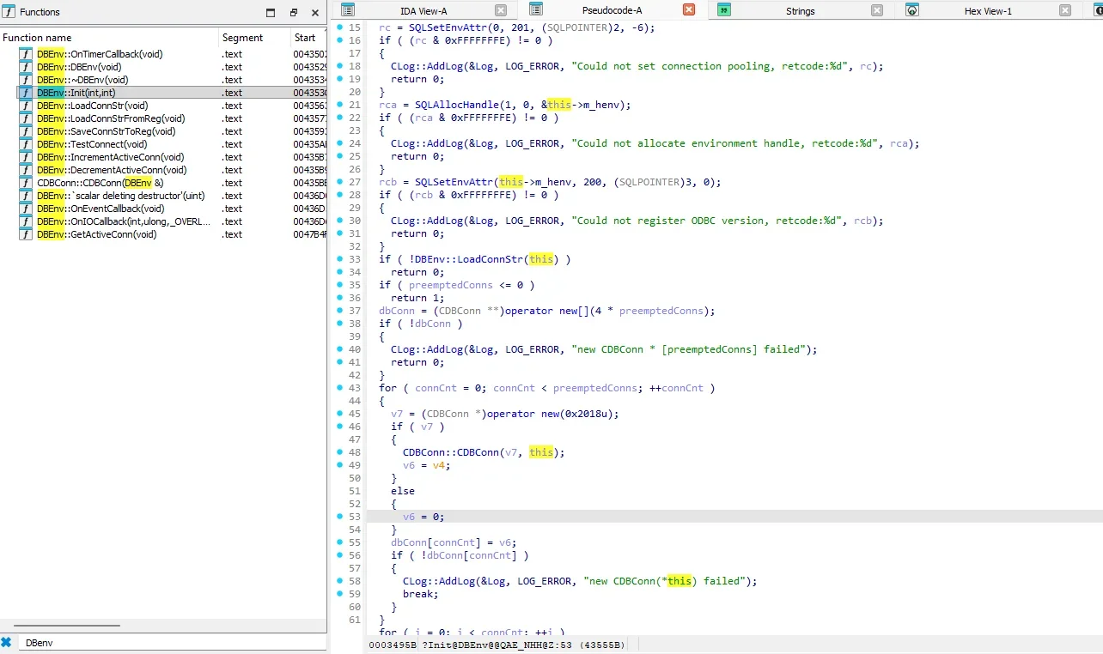Click the Pseudocode-A tab icon
The height and width of the screenshot is (654, 1103).
click(536, 9)
